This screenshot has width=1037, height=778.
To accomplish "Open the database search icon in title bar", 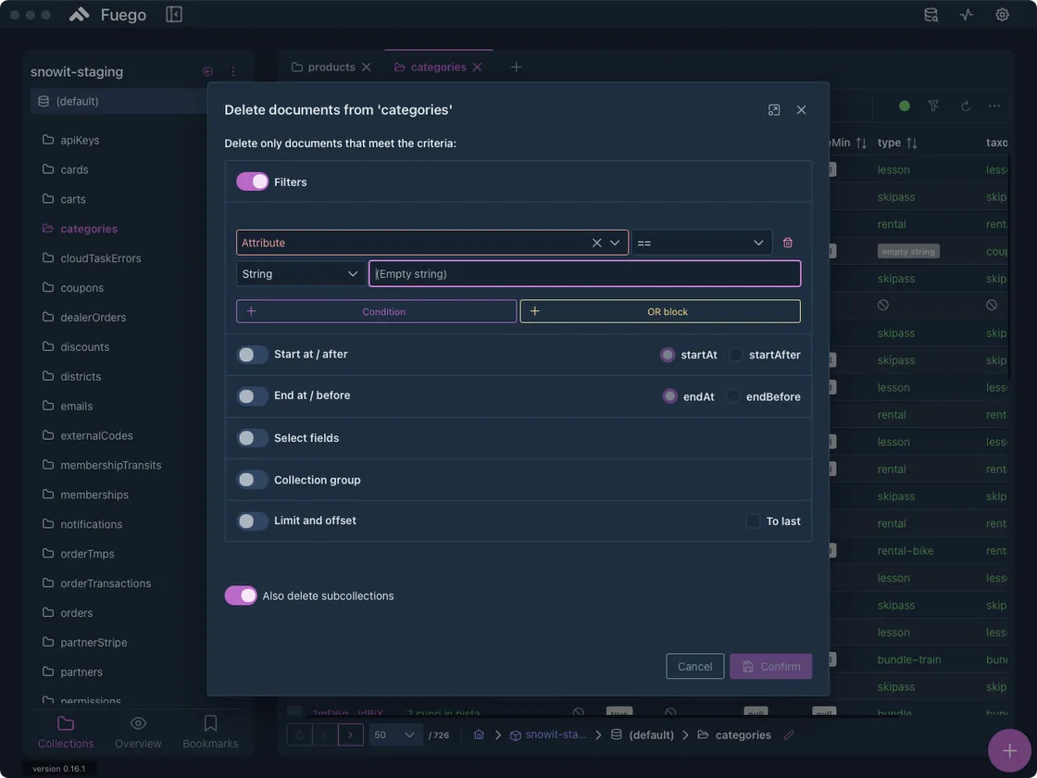I will coord(931,15).
